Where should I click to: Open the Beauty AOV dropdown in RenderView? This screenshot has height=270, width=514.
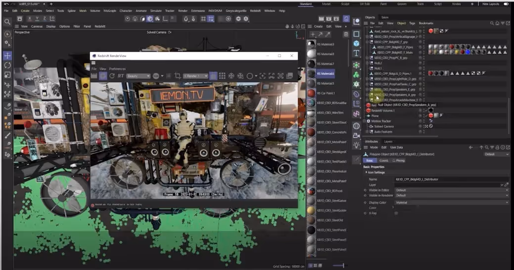pos(138,76)
